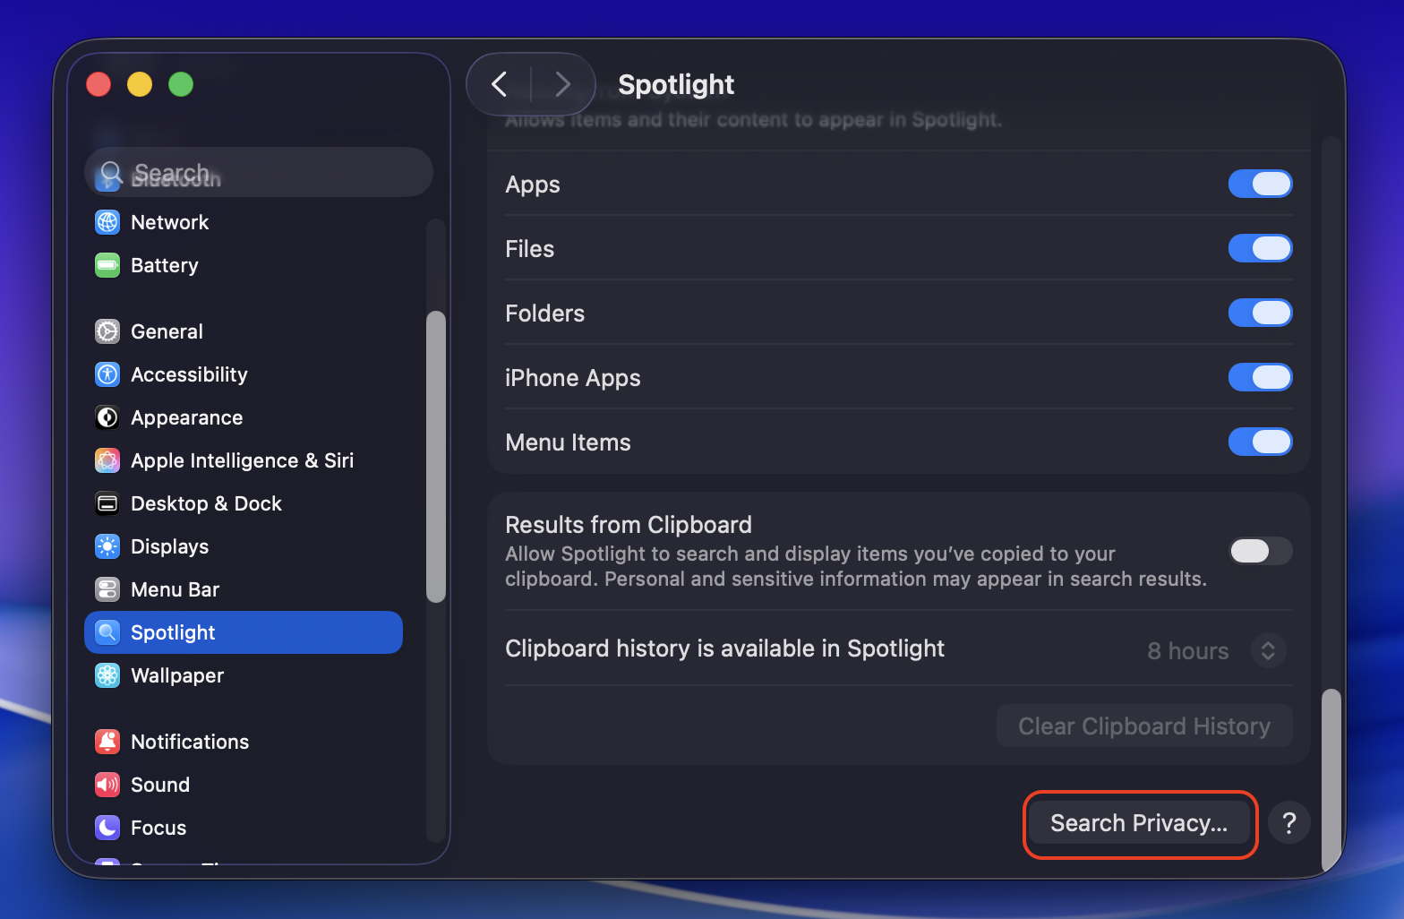
Task: Open Desktop & Dock settings
Action: pyautogui.click(x=244, y=503)
